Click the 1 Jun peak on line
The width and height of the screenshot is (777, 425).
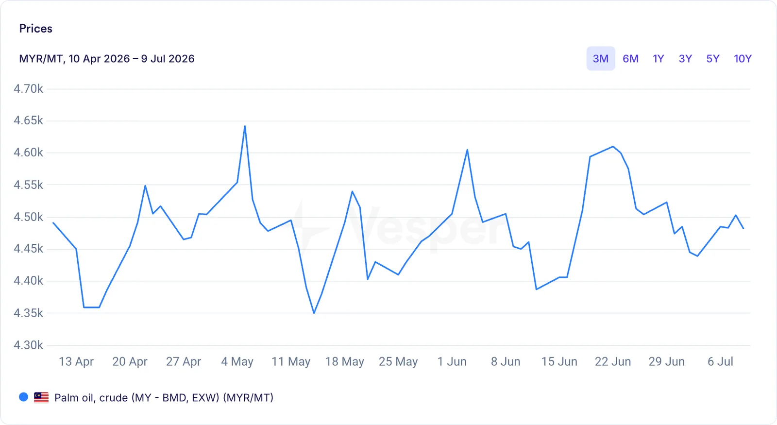pyautogui.click(x=467, y=150)
